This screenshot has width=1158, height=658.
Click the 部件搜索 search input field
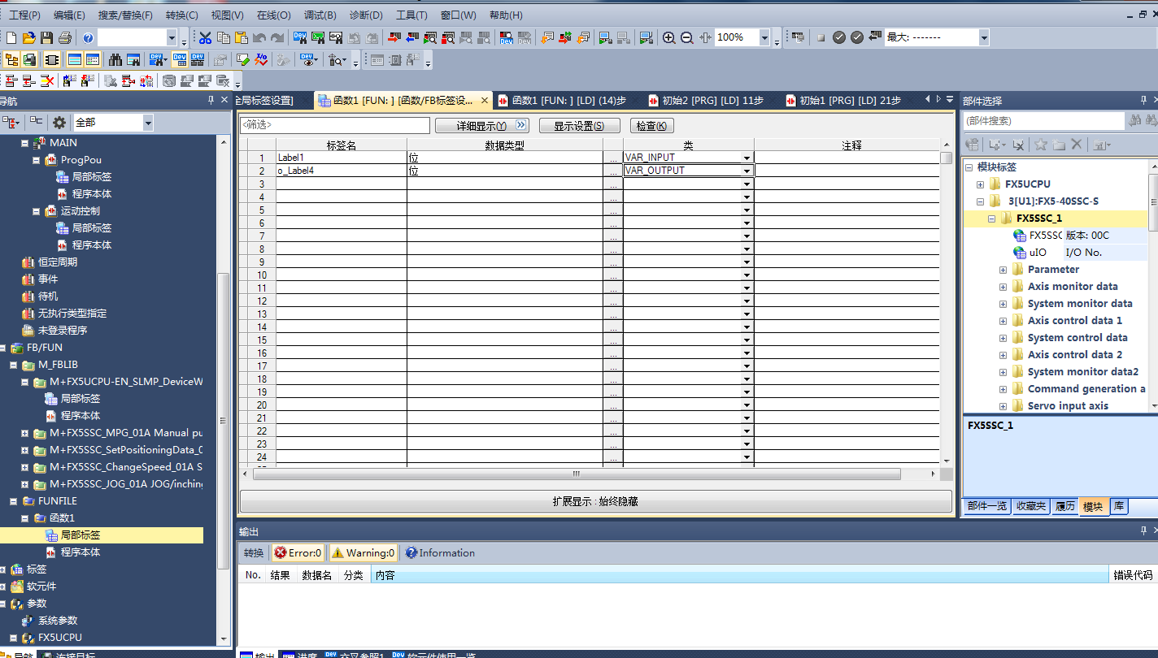[1043, 121]
